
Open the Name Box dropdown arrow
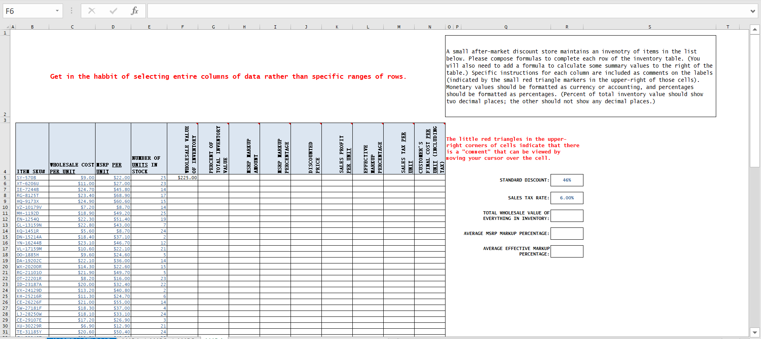click(x=57, y=11)
